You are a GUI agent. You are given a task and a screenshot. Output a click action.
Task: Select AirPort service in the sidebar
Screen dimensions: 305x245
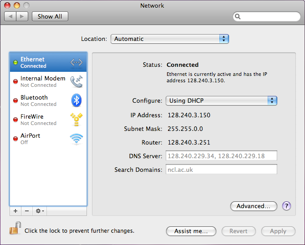[x=41, y=139]
